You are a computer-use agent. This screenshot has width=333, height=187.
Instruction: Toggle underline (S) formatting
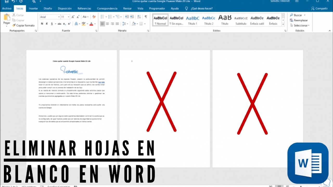52,24
